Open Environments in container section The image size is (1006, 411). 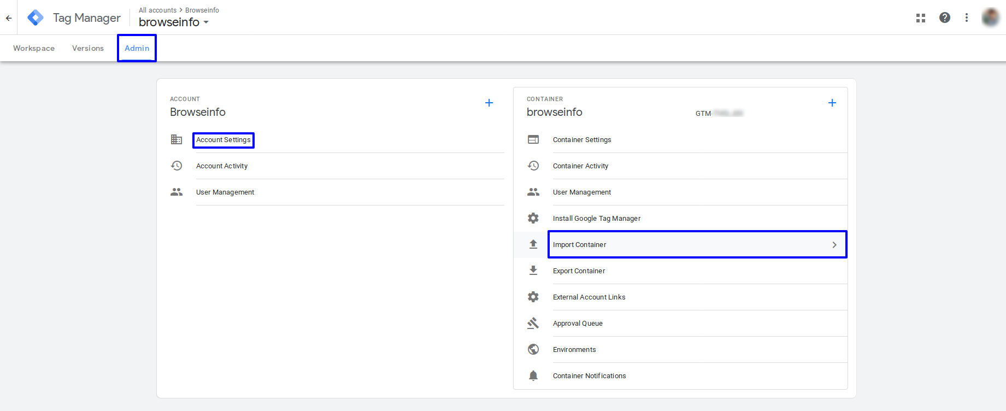(574, 350)
